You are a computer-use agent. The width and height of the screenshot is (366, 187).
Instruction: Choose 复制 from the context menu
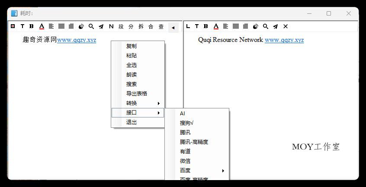[138, 46]
